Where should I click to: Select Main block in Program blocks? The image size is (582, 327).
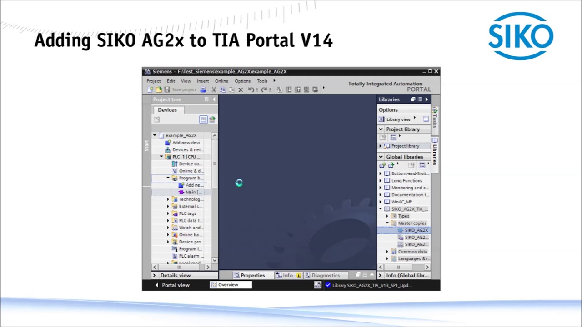[x=190, y=192]
